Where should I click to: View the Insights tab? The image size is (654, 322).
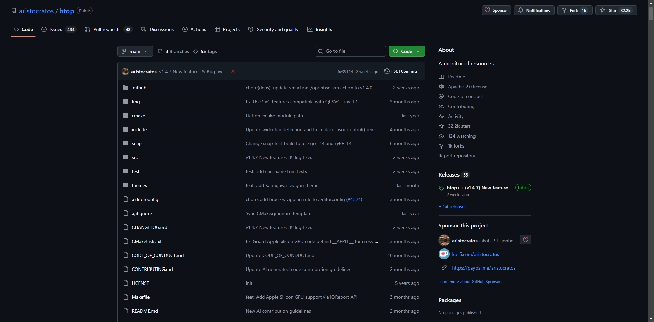pyautogui.click(x=320, y=29)
